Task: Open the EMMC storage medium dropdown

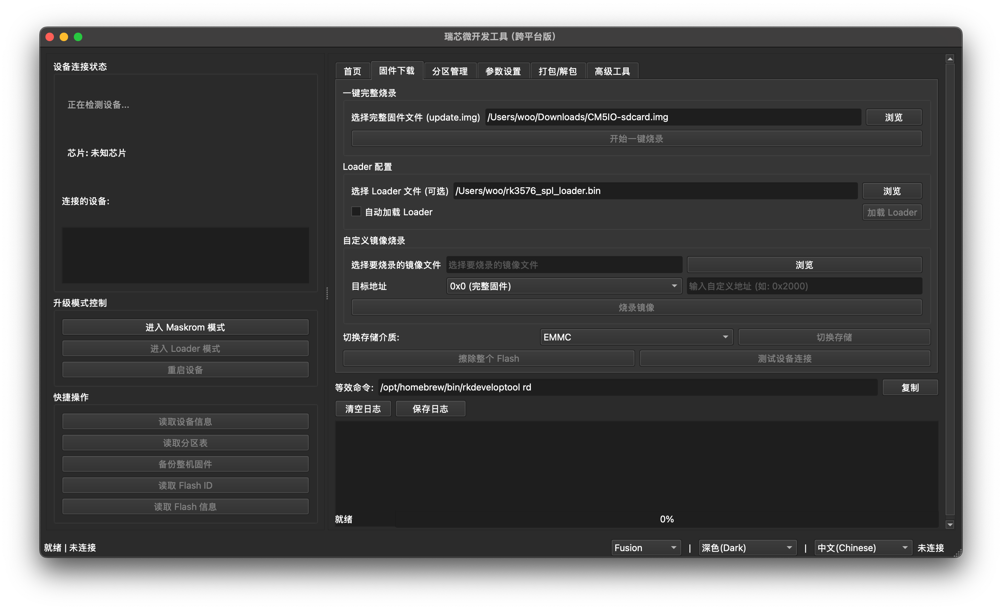Action: pos(636,337)
